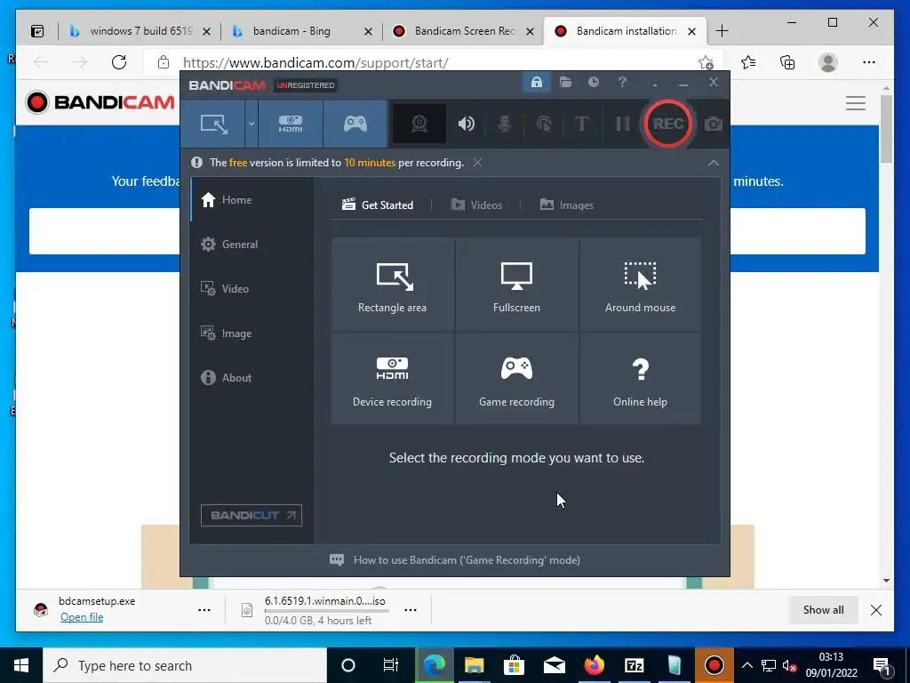
Task: Click Open file for bdcamsetup.exe
Action: point(82,617)
